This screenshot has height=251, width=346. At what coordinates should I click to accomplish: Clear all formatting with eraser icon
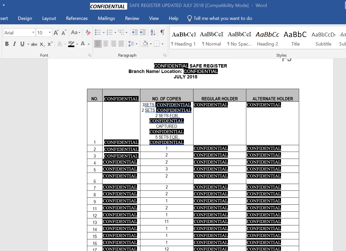click(x=88, y=33)
